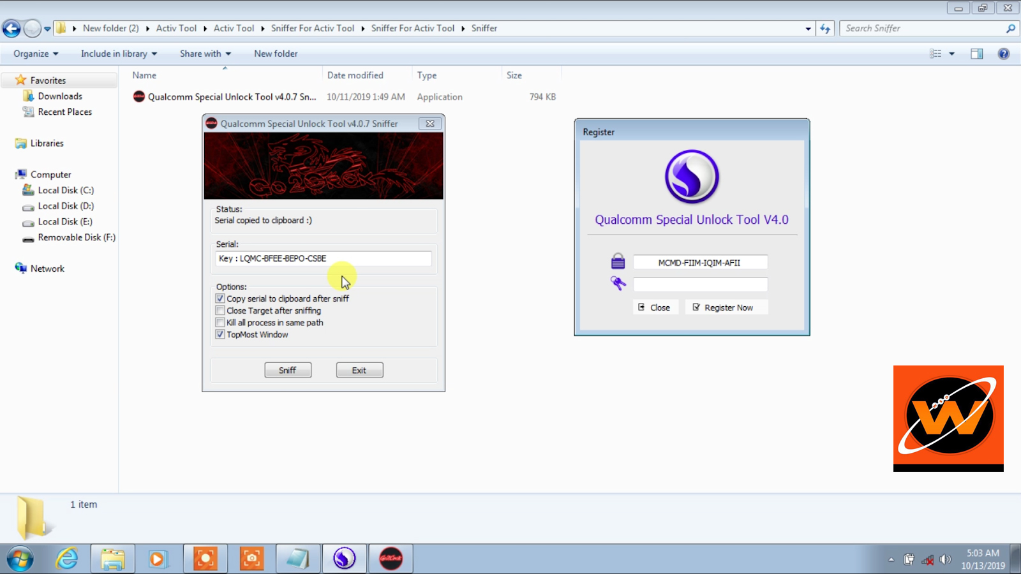The height and width of the screenshot is (574, 1021).
Task: Open the Share with dropdown
Action: coord(205,54)
